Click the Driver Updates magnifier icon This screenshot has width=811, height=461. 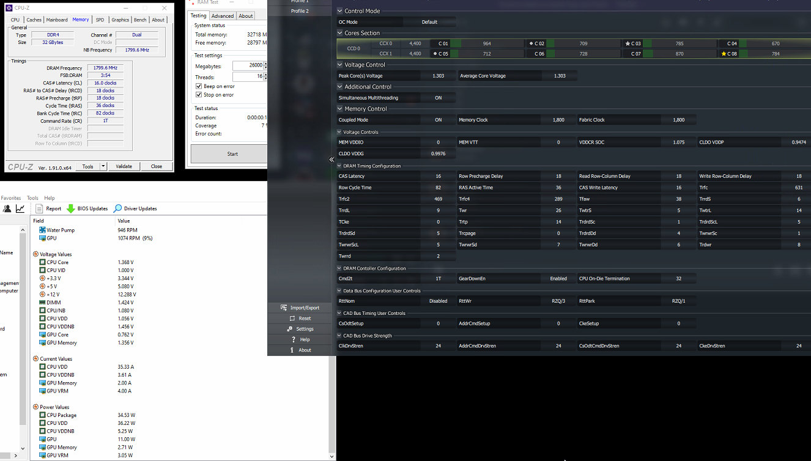[118, 208]
